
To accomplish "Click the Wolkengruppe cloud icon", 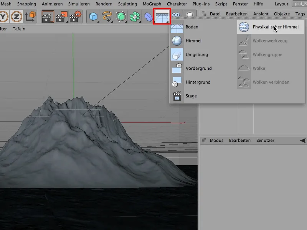I will [x=244, y=54].
